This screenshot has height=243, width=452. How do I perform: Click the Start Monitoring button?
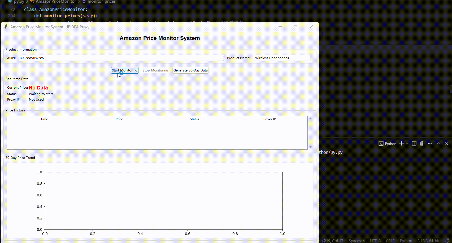click(125, 70)
